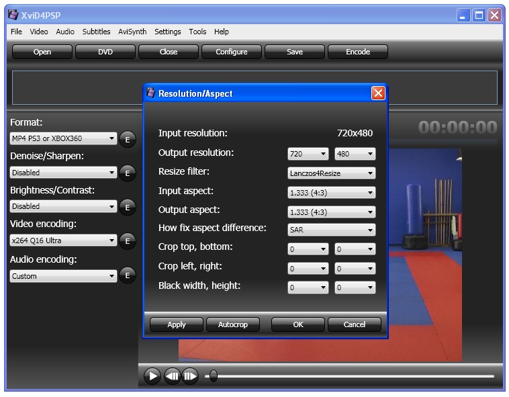This screenshot has height=397, width=509.
Task: Open the Subtitles menu
Action: [x=97, y=32]
